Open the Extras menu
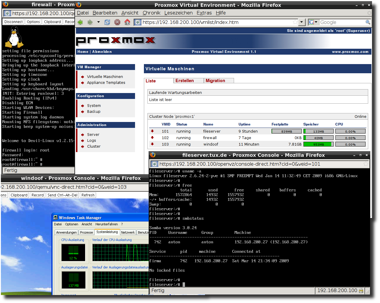The height and width of the screenshot is (303, 380). [204, 13]
